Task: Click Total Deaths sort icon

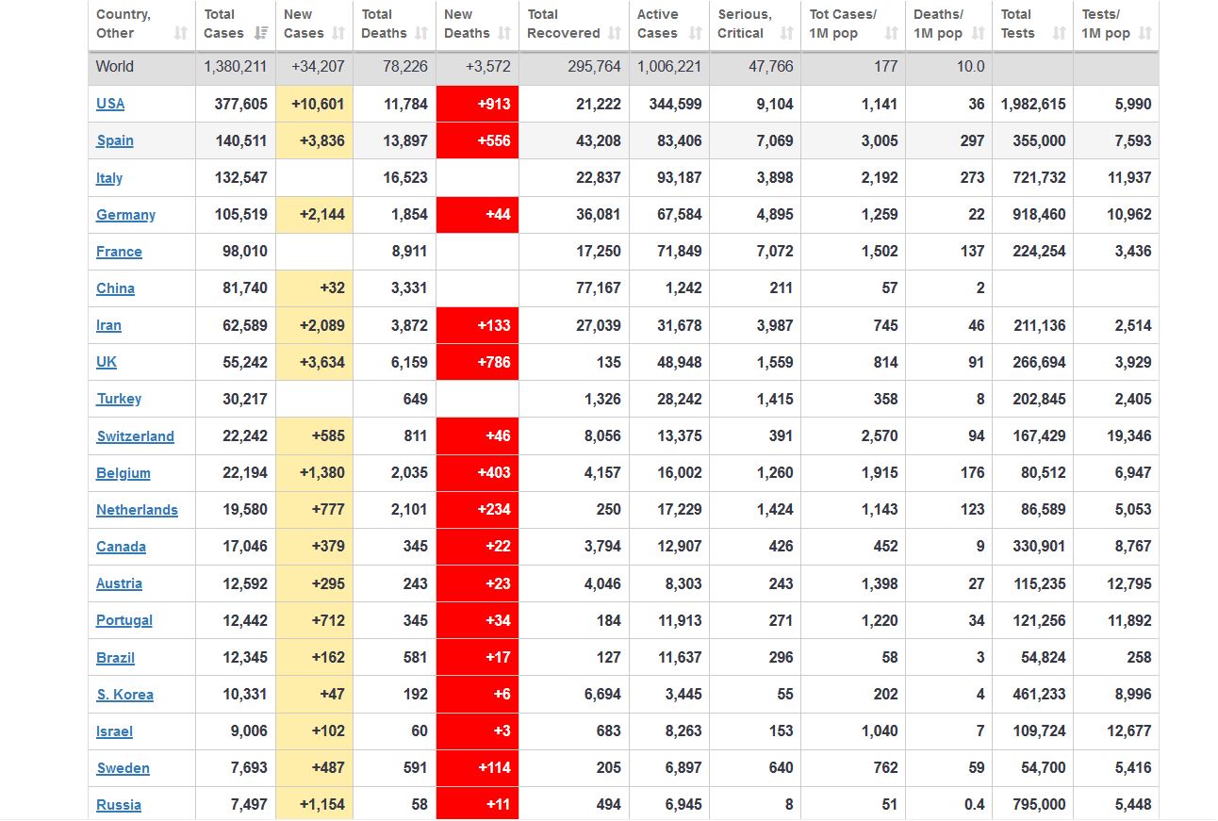Action: click(421, 34)
